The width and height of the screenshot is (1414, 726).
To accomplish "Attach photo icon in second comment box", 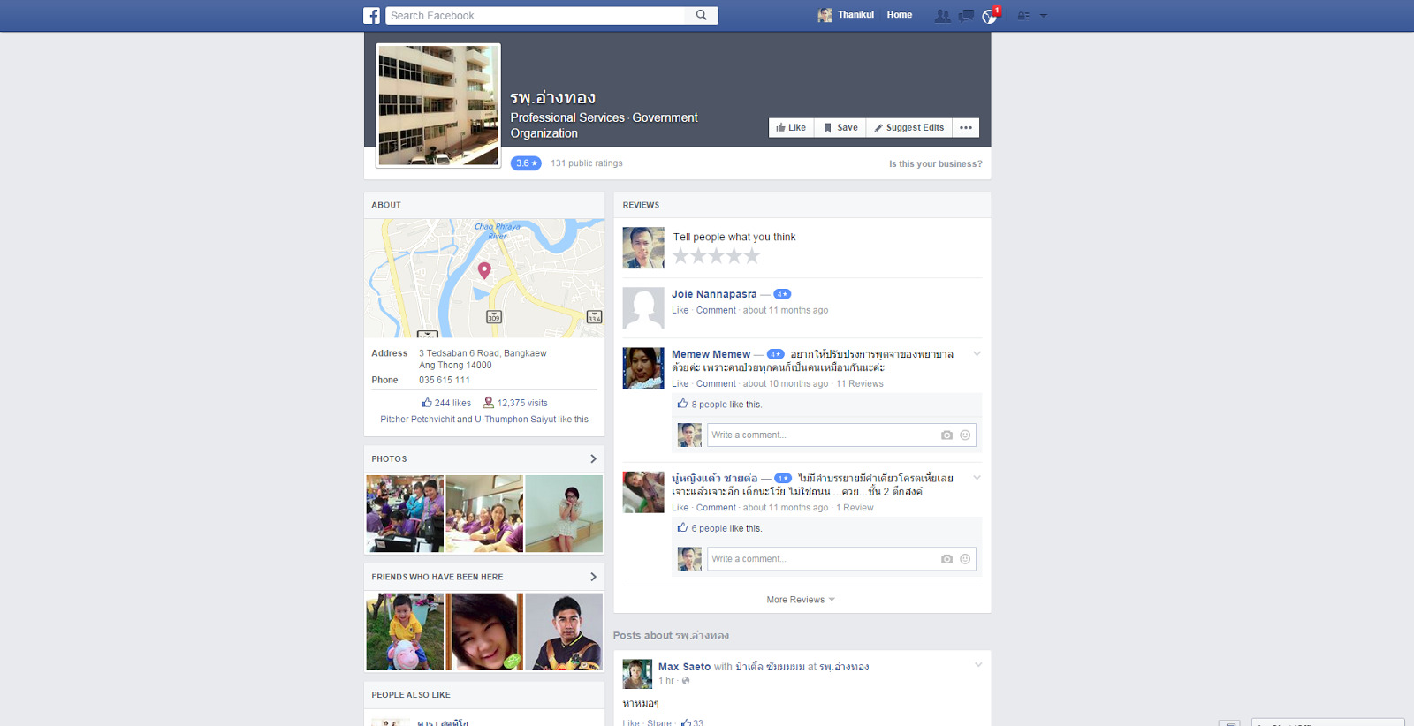I will pyautogui.click(x=946, y=559).
